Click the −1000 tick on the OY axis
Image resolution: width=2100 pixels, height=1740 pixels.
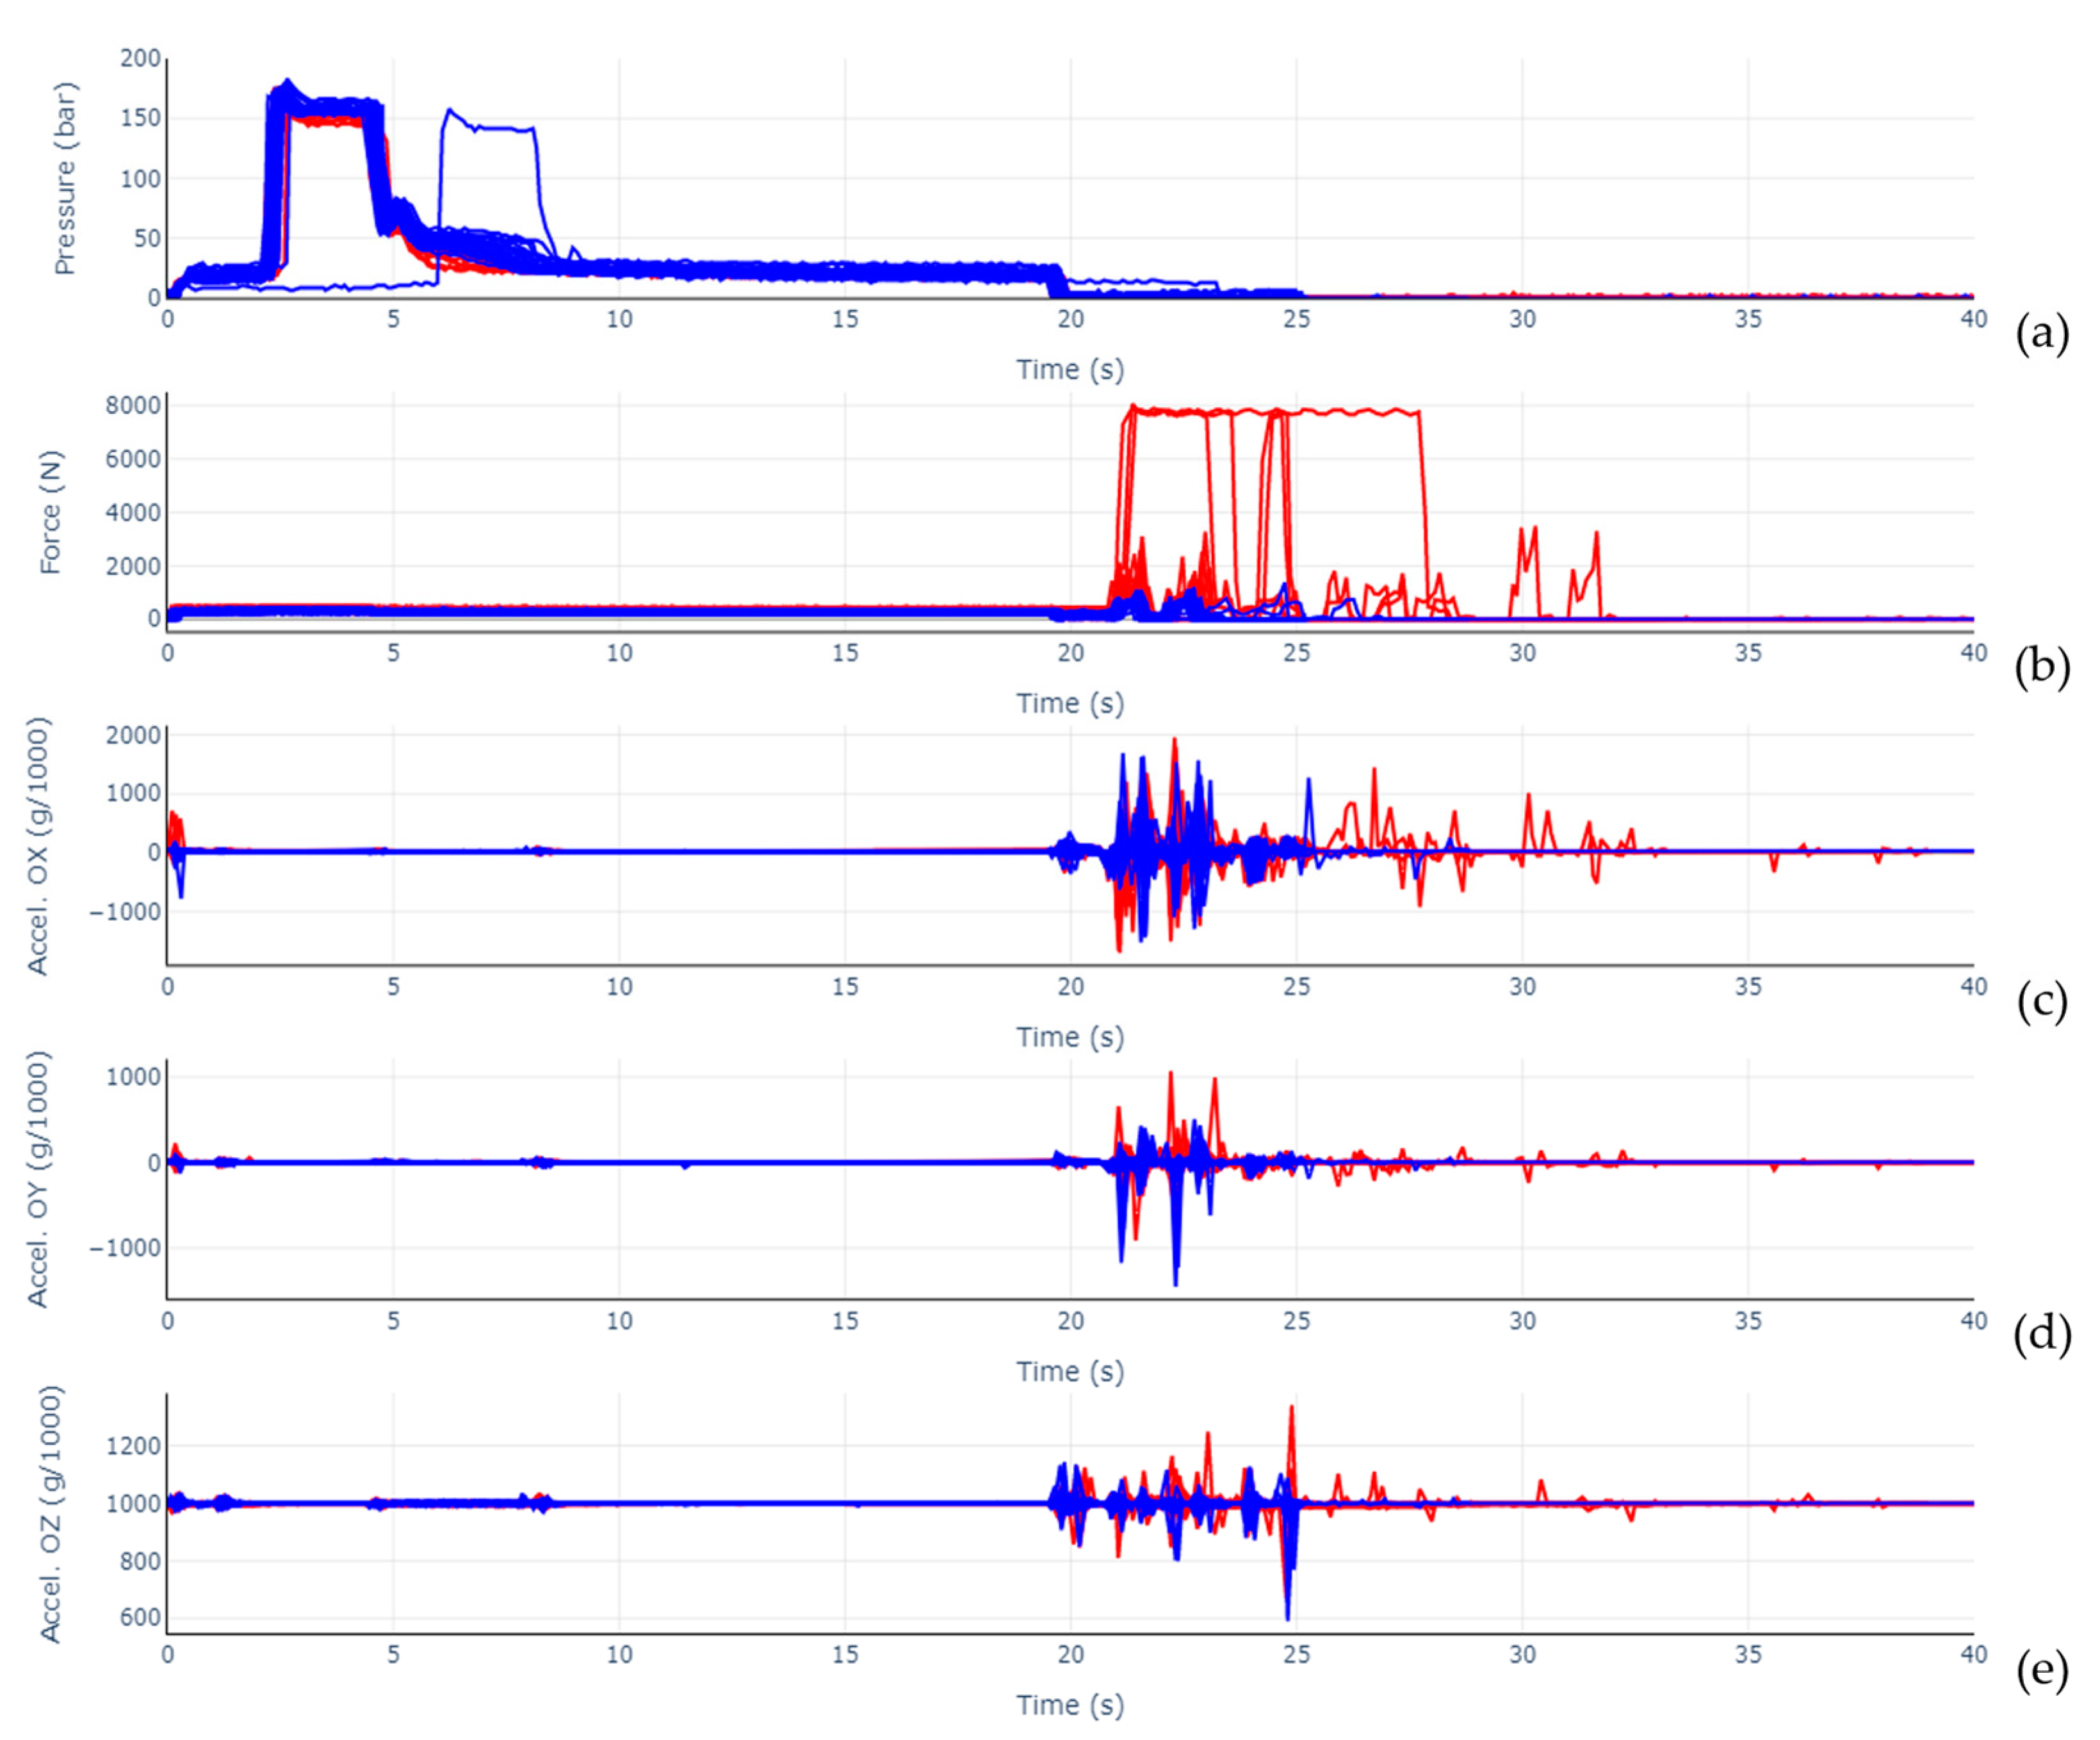[125, 1248]
